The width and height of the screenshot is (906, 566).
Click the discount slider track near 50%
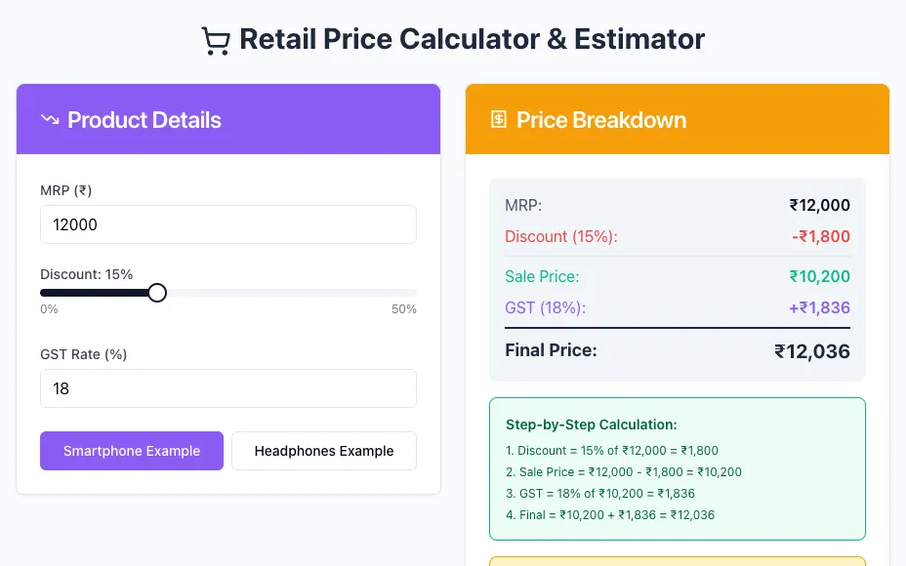410,293
